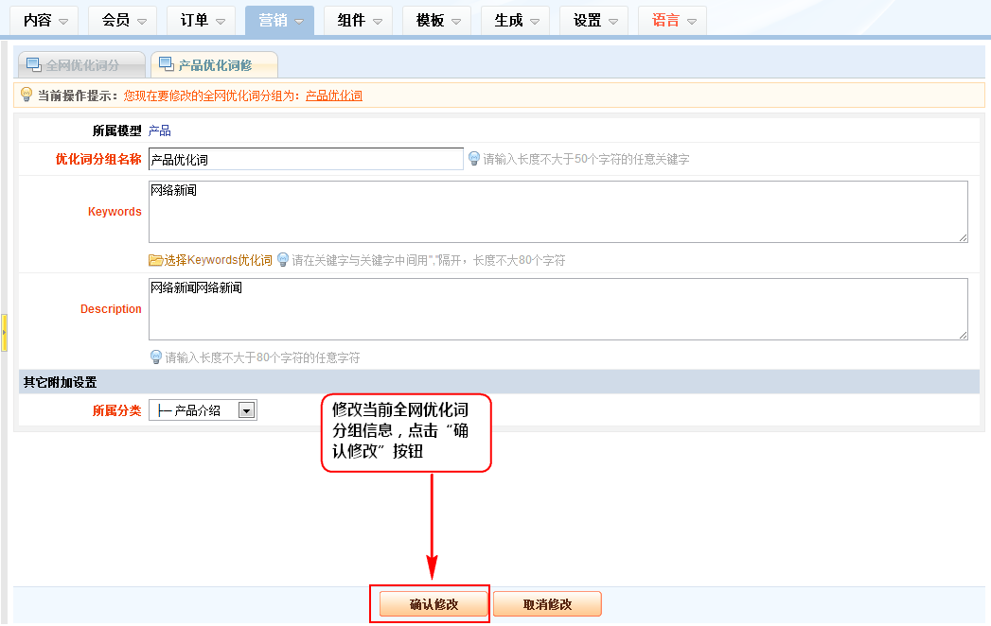Toggle the yellow left sidebar collapse handle

4,334
